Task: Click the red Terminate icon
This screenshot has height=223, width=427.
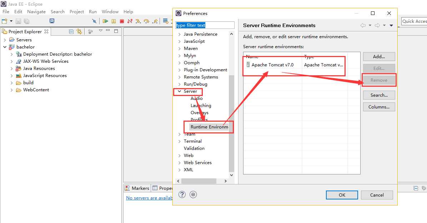Action: pyautogui.click(x=122, y=21)
